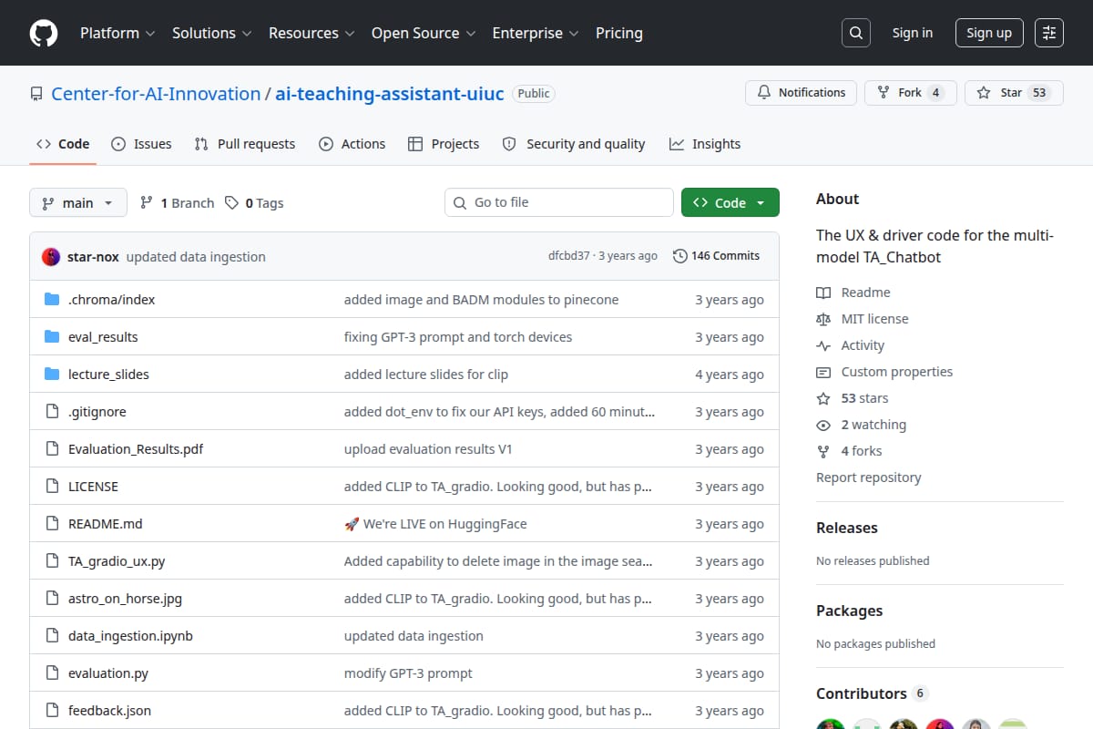Image resolution: width=1093 pixels, height=729 pixels.
Task: Expand the Resources menu
Action: click(311, 33)
